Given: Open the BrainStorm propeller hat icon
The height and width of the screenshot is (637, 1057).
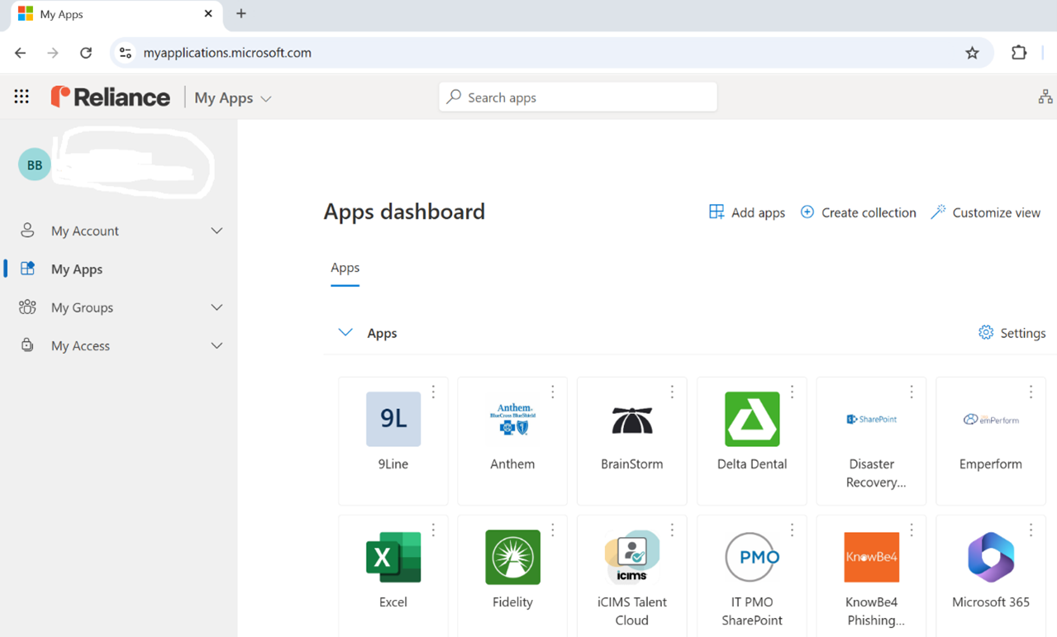Looking at the screenshot, I should click(x=632, y=420).
